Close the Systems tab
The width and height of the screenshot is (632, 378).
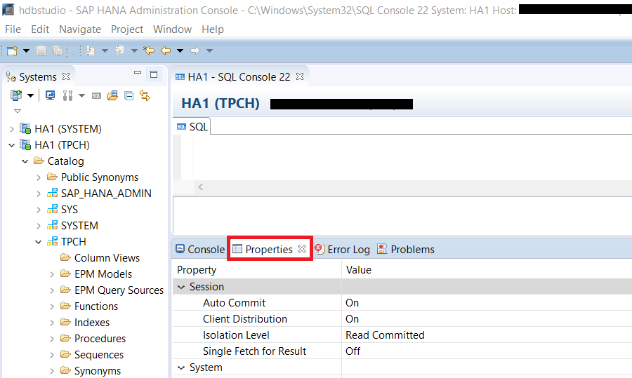[66, 76]
